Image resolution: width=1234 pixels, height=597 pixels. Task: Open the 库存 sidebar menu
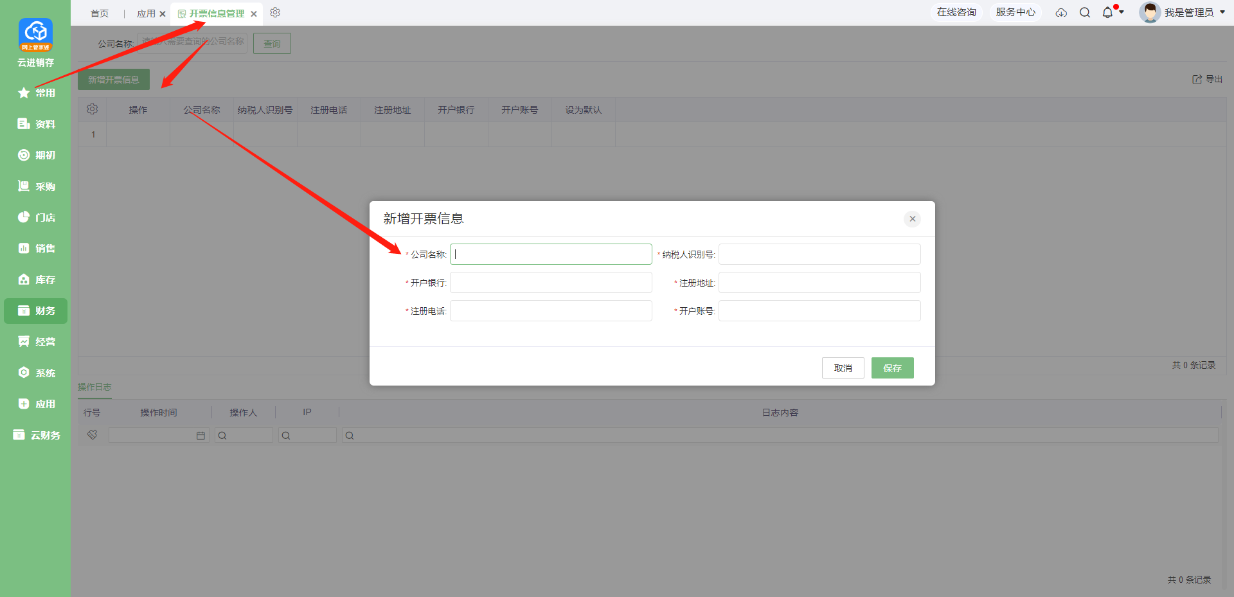click(x=36, y=280)
